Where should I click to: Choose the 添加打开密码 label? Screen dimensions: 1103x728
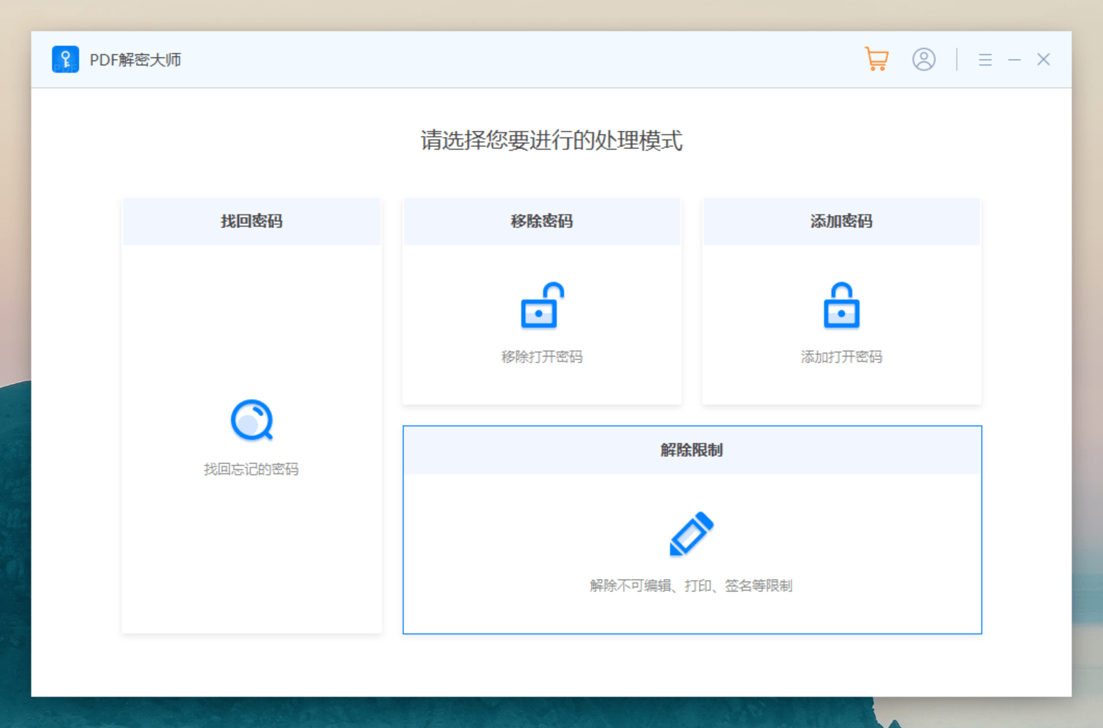pos(841,357)
